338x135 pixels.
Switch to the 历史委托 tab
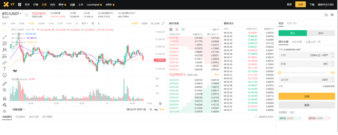pyautogui.click(x=20, y=117)
